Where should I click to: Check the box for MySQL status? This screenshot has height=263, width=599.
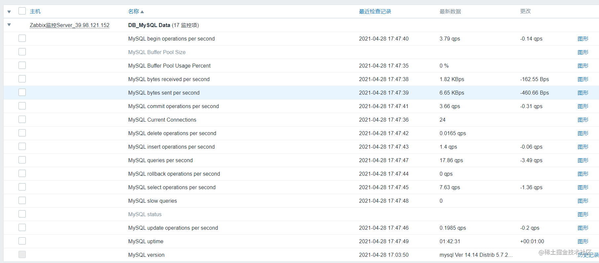pyautogui.click(x=22, y=214)
